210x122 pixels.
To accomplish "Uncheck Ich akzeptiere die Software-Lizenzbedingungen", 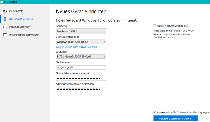I will [x=155, y=112].
